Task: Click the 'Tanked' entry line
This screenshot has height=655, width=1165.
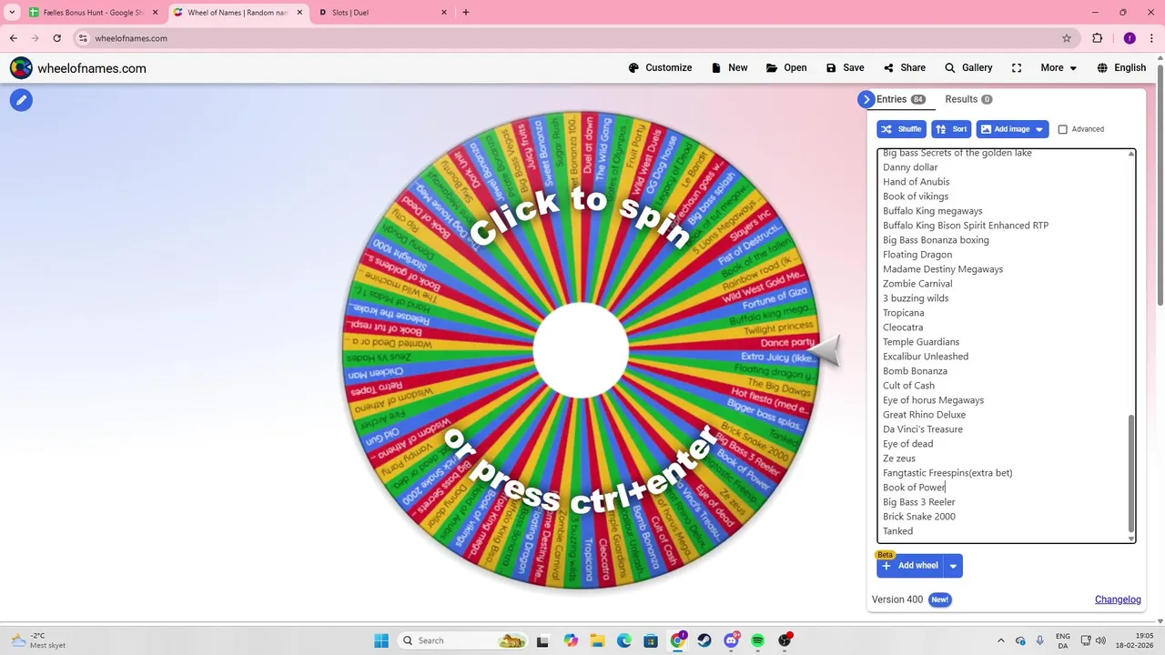Action: point(897,531)
